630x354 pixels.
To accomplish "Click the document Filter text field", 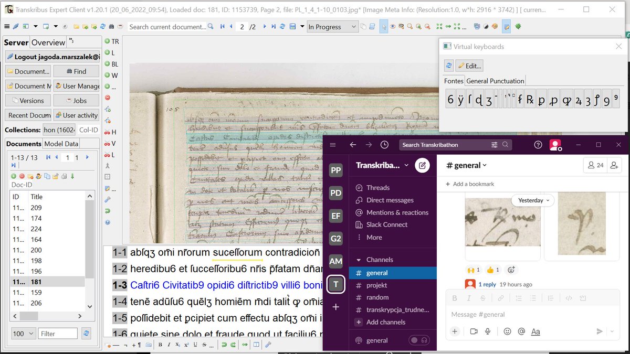I will coord(58,334).
